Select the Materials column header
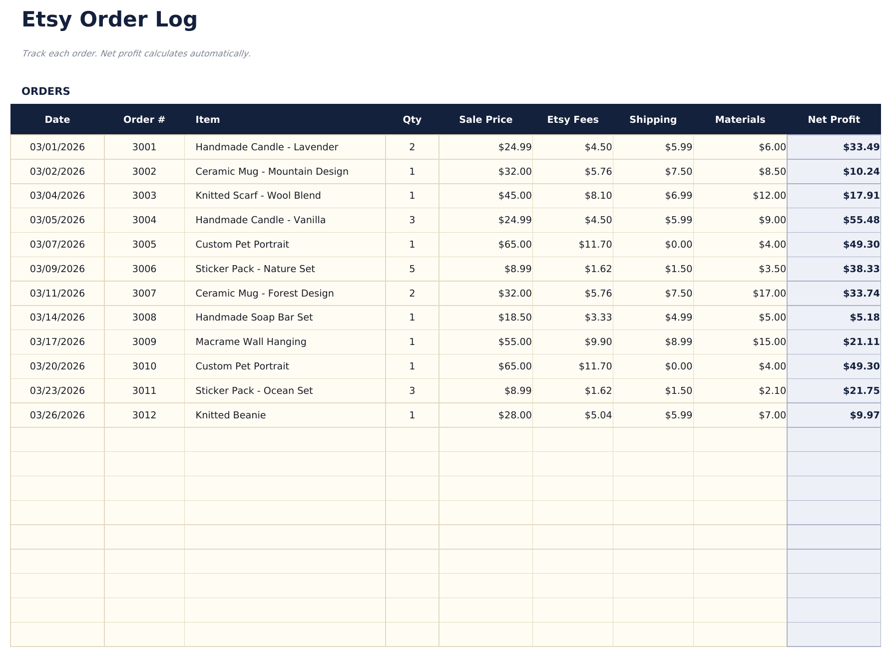This screenshot has width=891, height=657. tap(740, 119)
